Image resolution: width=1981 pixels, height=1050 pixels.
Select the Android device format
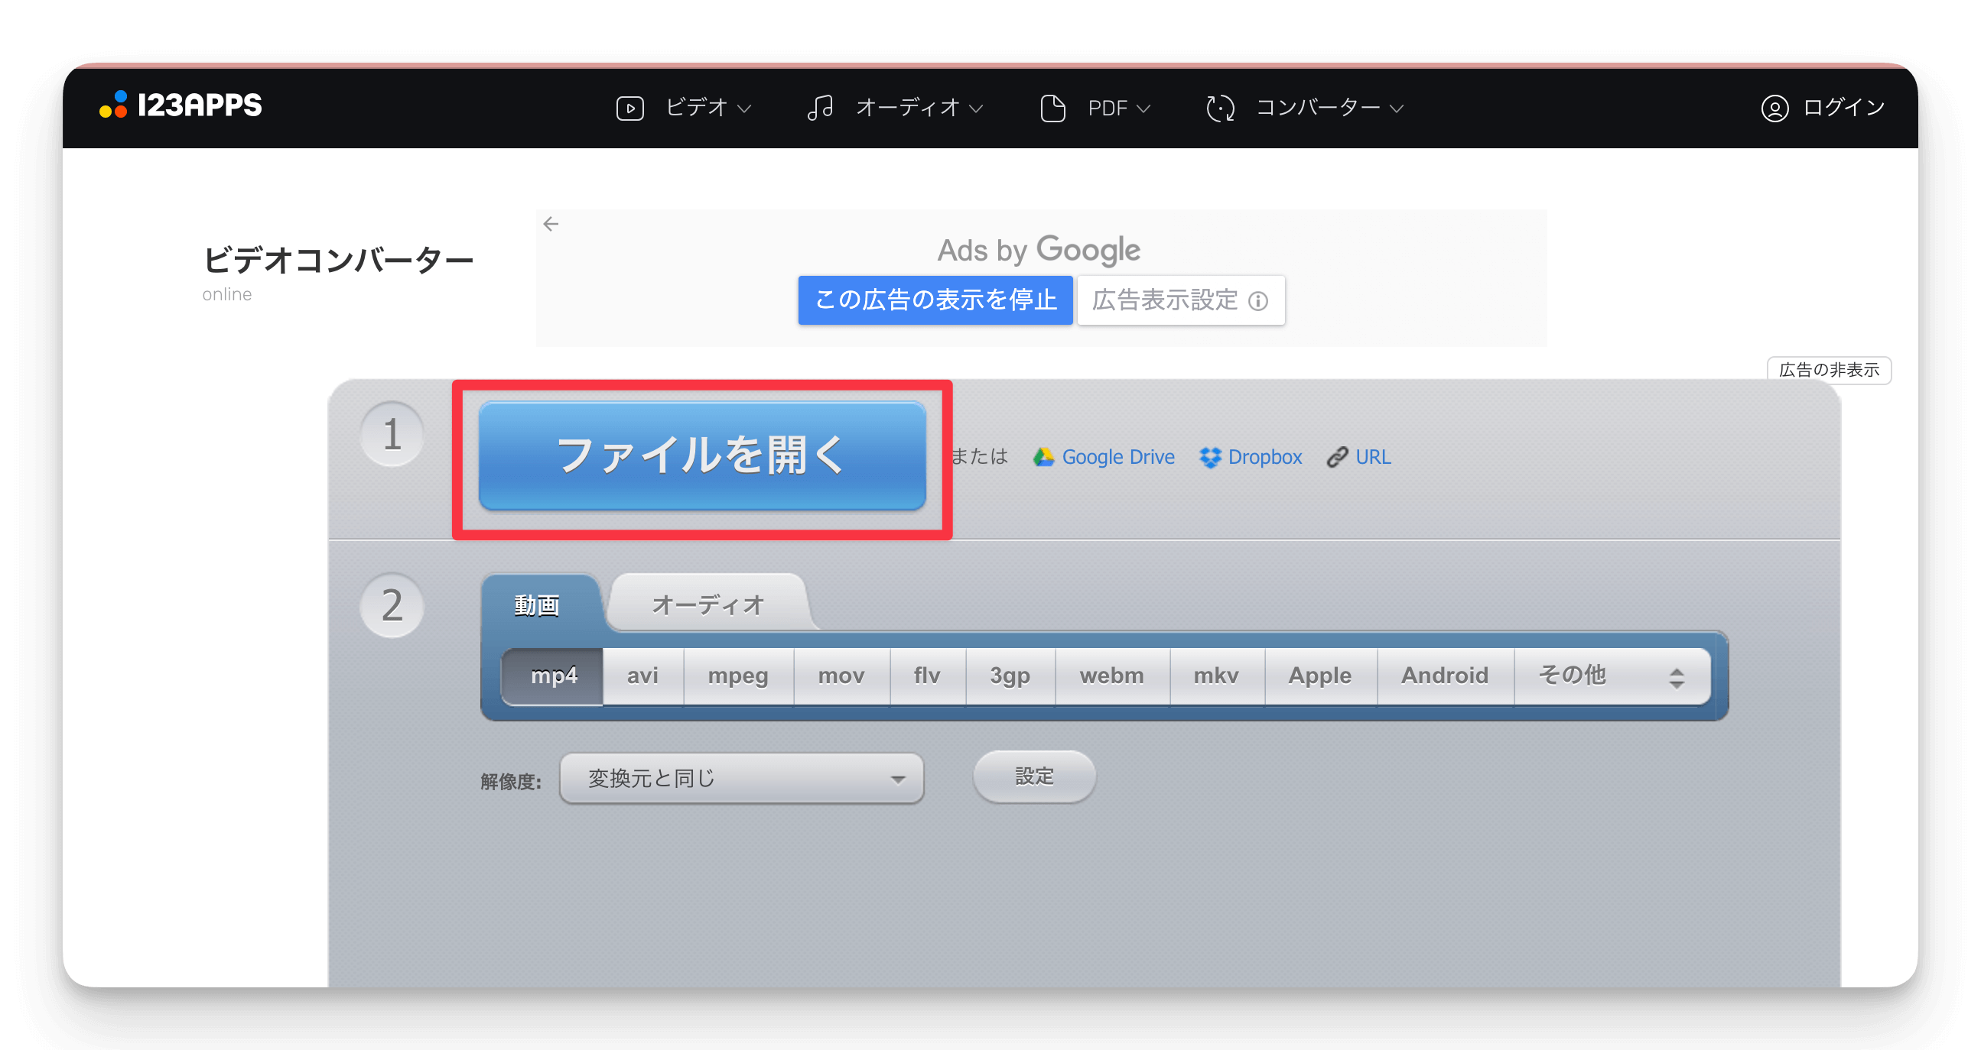coord(1445,676)
